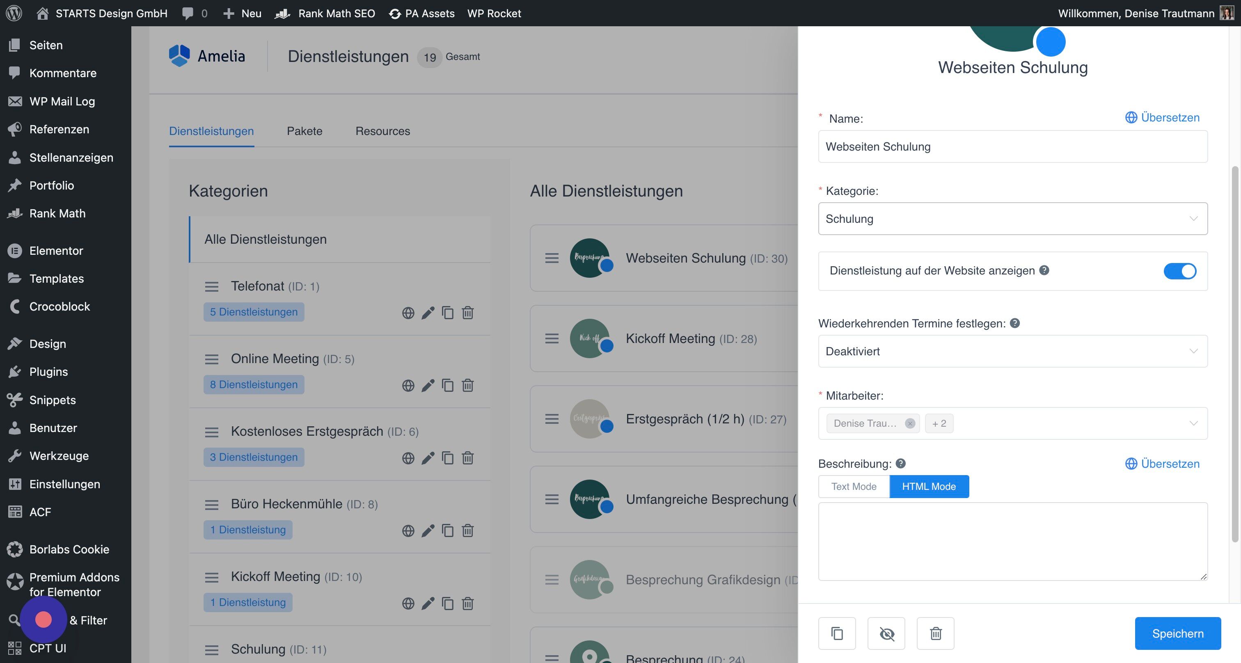Translate the Telefonat category via globe icon
This screenshot has width=1241, height=663.
pyautogui.click(x=408, y=313)
